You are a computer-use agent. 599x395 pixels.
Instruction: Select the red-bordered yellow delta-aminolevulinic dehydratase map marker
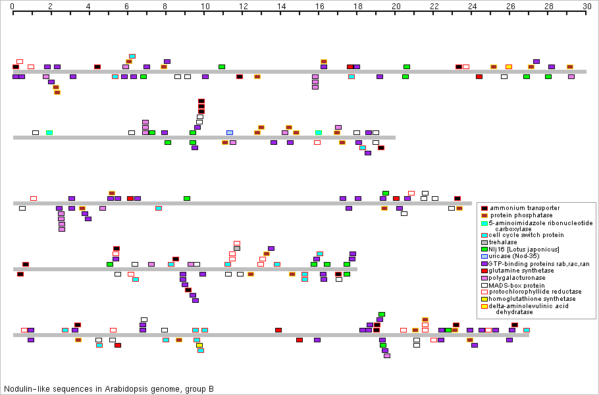tap(509, 67)
